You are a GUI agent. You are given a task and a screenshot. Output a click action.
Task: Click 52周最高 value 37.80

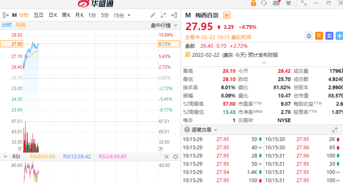click(x=229, y=104)
